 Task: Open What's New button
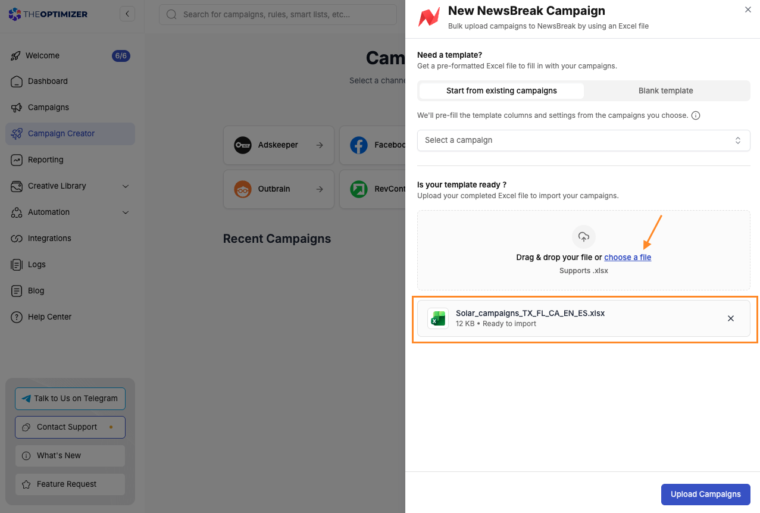pyautogui.click(x=70, y=456)
